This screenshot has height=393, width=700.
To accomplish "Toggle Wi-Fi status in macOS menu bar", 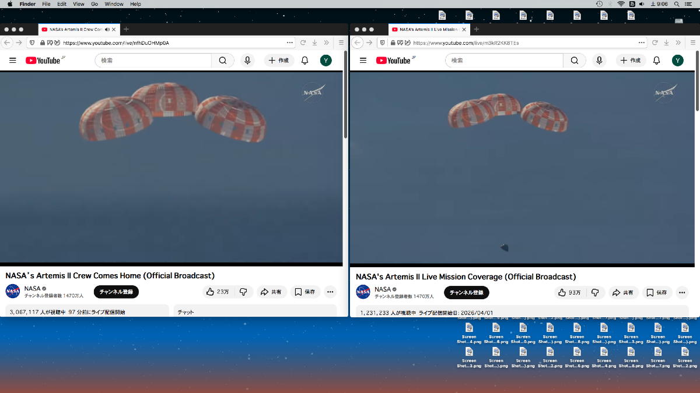I will tap(621, 4).
